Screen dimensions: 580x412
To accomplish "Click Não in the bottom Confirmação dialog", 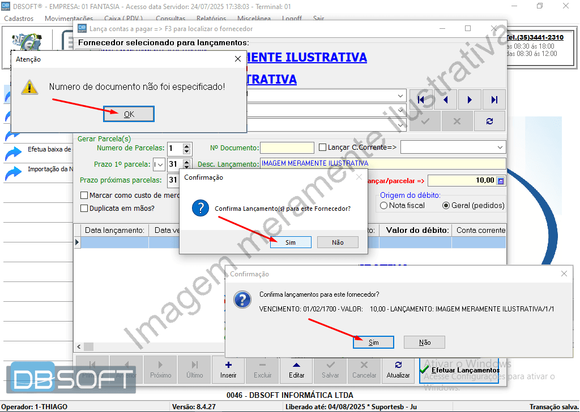I will 424,342.
